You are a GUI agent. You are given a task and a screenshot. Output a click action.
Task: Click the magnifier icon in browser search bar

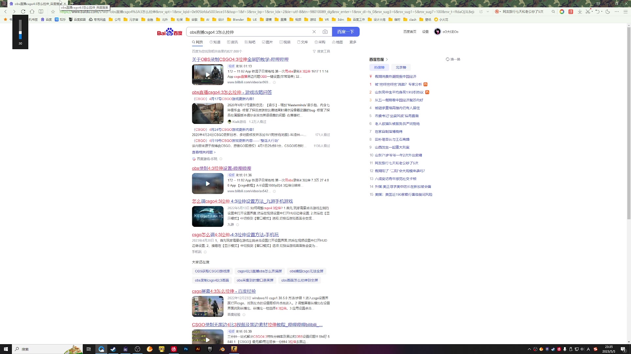tap(553, 11)
